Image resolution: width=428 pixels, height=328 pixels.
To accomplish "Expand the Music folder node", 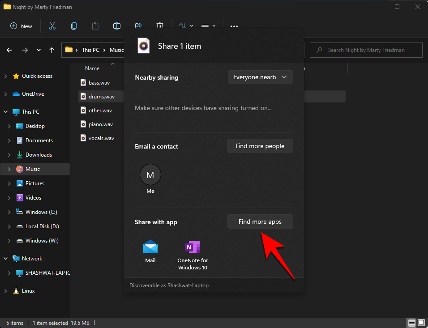I will 9,169.
